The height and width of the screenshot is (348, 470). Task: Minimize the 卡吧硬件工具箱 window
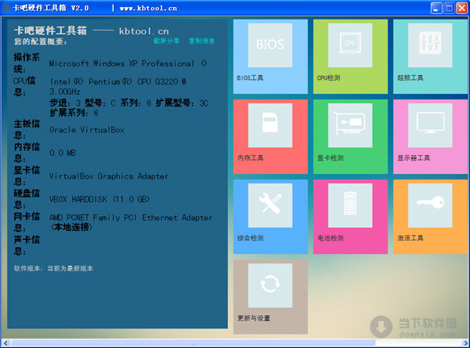pyautogui.click(x=436, y=8)
